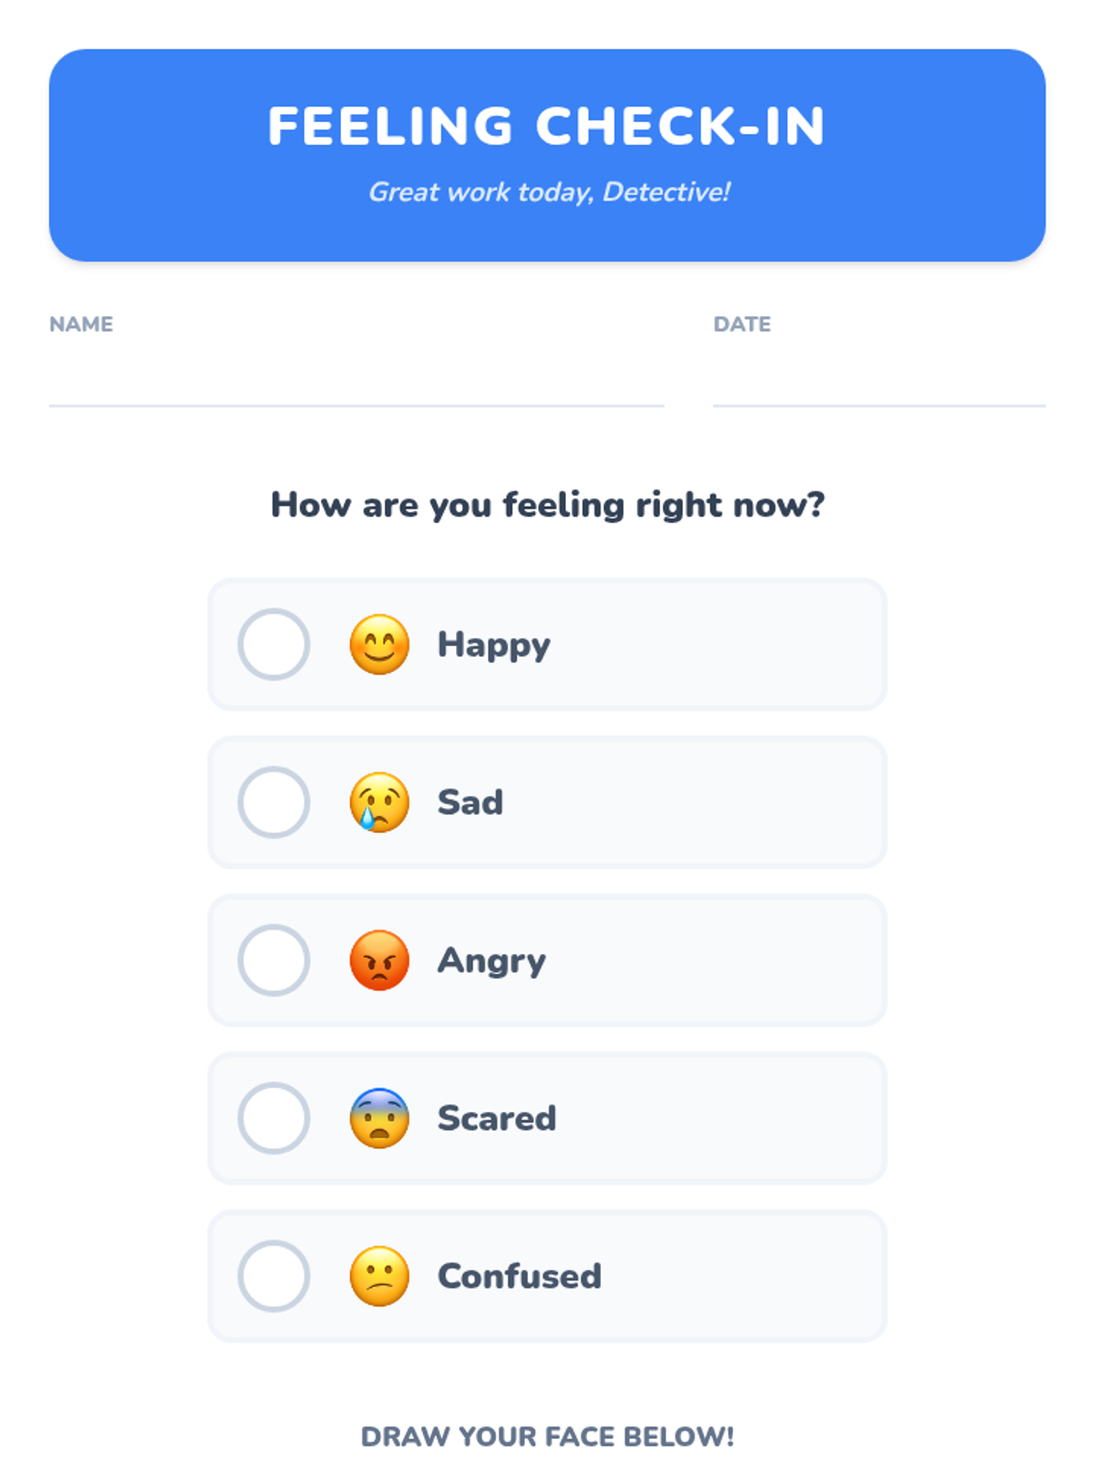Click the red Angry emoji face
Viewport: 1094px width, 1458px height.
click(x=379, y=960)
